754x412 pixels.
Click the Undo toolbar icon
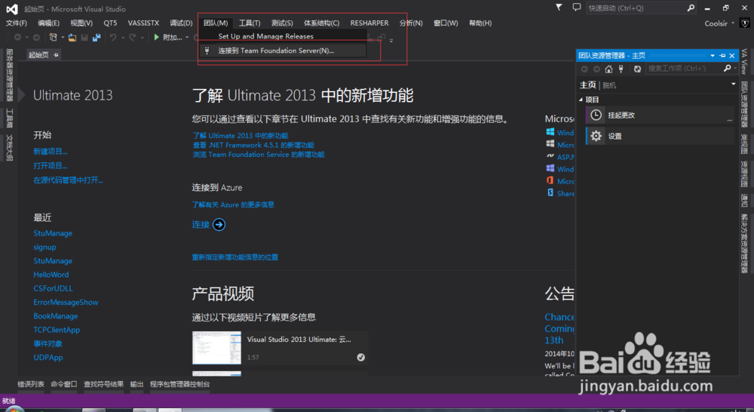coord(113,37)
